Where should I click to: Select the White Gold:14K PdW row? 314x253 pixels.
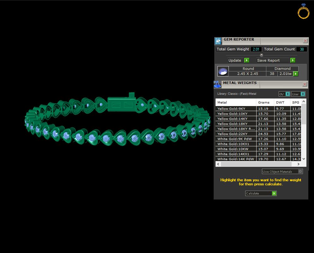pos(258,159)
